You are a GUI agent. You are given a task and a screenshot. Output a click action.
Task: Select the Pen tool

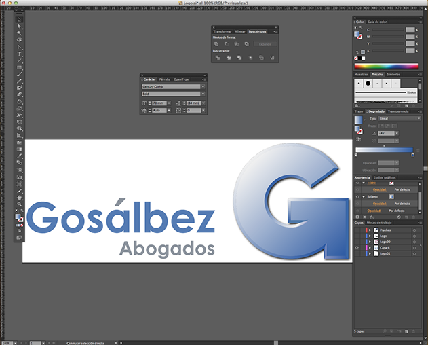tap(19, 47)
